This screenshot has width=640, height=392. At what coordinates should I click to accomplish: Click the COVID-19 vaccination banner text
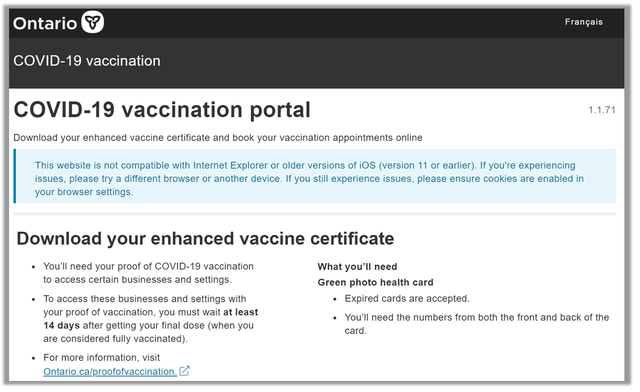click(x=87, y=60)
